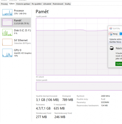Click blue mode icon next to Nový
The height and width of the screenshot is (124, 122).
(121, 34)
